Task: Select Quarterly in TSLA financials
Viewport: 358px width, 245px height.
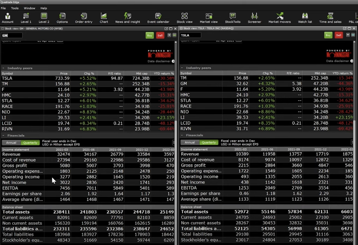Action: tap(209, 142)
